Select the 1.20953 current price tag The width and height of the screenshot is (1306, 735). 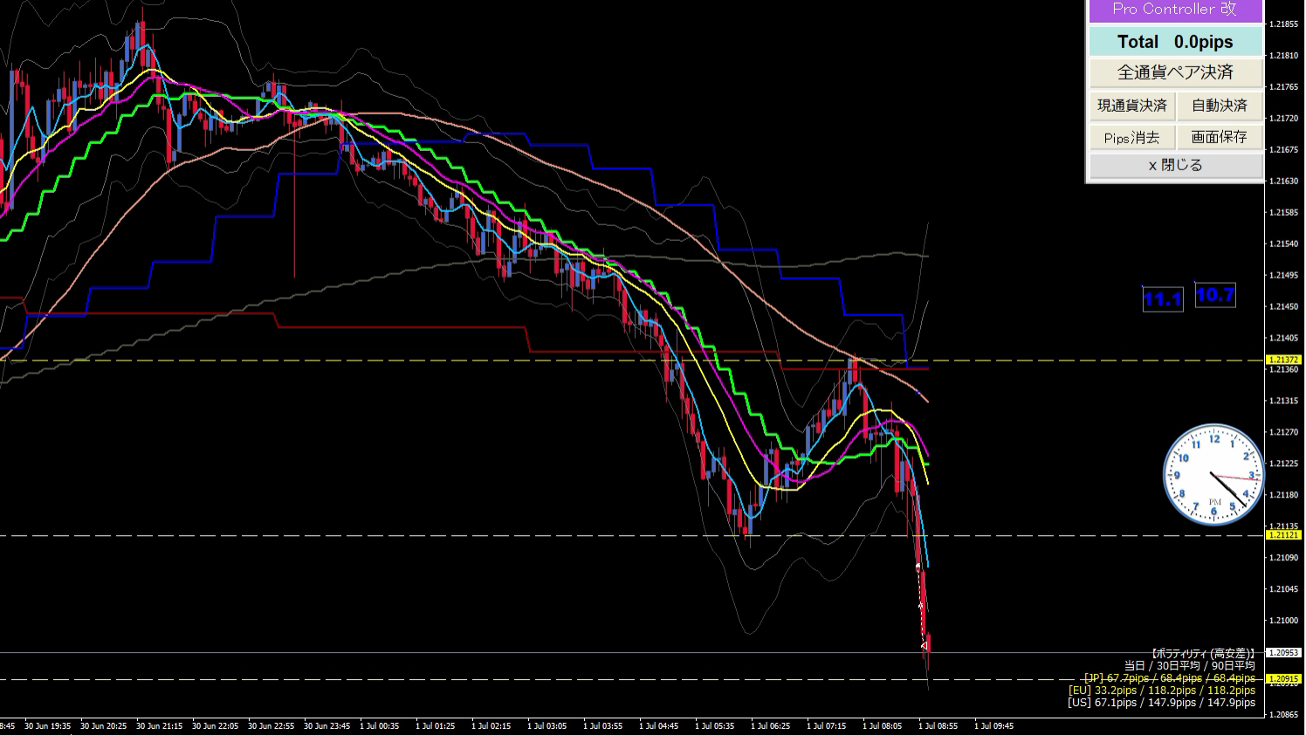coord(1283,653)
